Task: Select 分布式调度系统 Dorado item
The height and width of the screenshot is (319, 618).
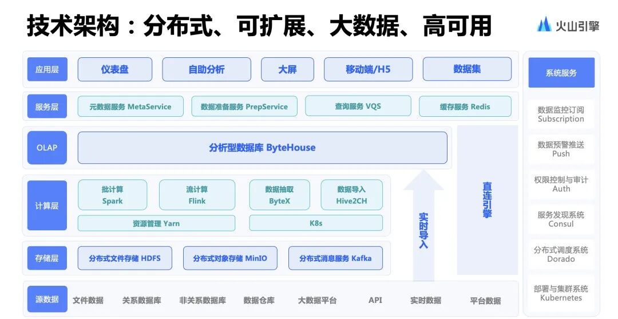Action: tap(561, 254)
